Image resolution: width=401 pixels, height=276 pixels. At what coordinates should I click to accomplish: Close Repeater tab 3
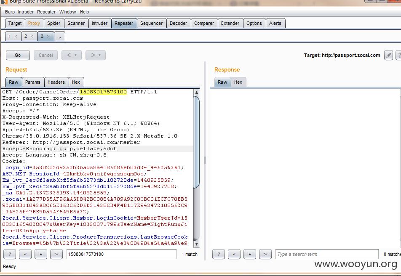click(48, 37)
